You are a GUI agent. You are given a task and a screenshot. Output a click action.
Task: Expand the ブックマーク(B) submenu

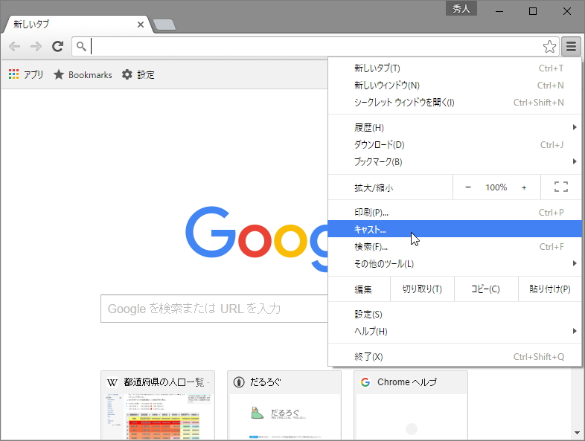click(455, 162)
